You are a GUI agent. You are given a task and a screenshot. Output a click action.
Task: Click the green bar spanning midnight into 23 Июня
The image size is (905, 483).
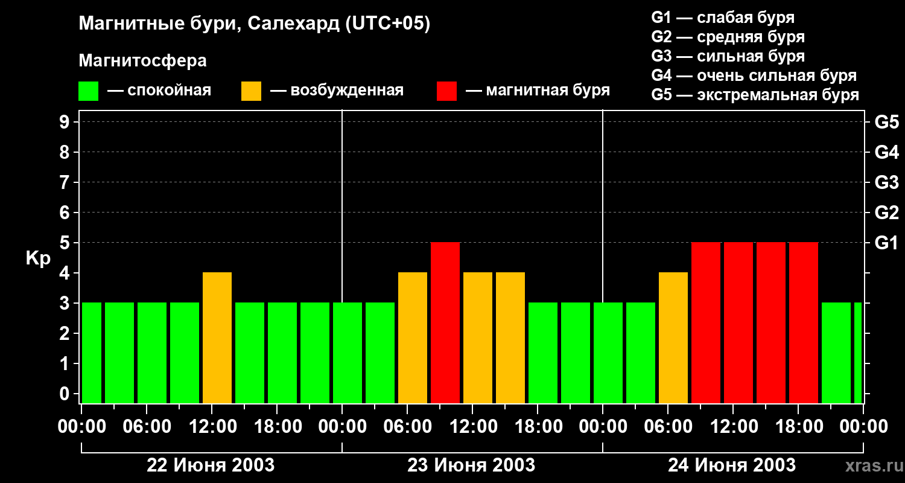tap(348, 353)
